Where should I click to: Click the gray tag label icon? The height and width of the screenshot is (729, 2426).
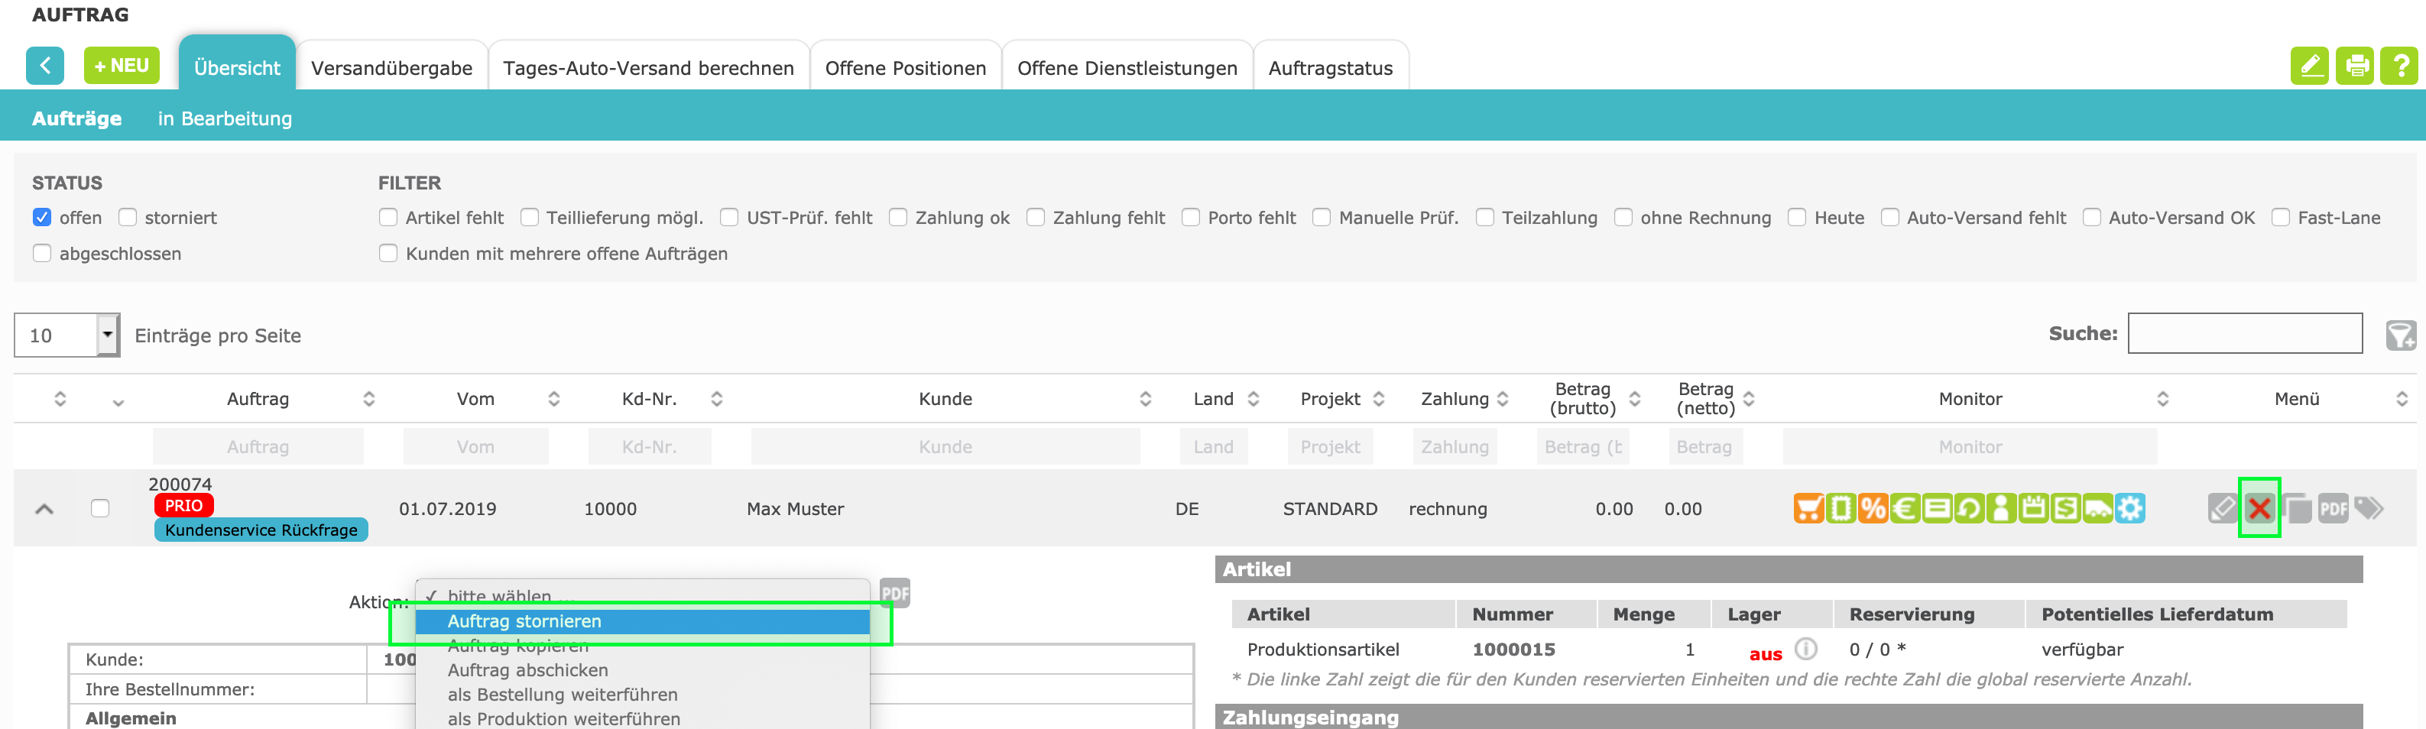point(2369,509)
